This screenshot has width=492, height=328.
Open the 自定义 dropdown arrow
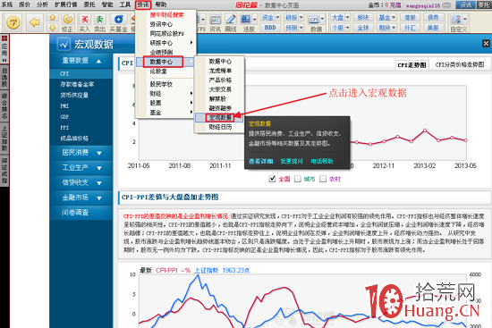(464, 19)
